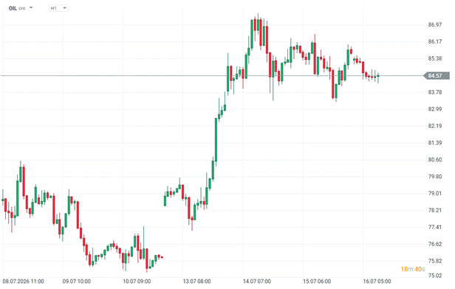
Task: Expand the H1 timeframe dropdown
Action: (x=58, y=8)
